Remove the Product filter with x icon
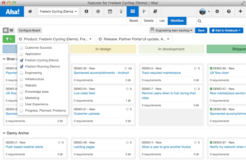The width and height of the screenshot is (246, 160). click(x=20, y=39)
